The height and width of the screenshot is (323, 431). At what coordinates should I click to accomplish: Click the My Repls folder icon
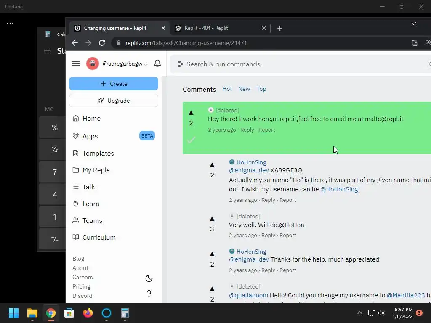point(76,170)
